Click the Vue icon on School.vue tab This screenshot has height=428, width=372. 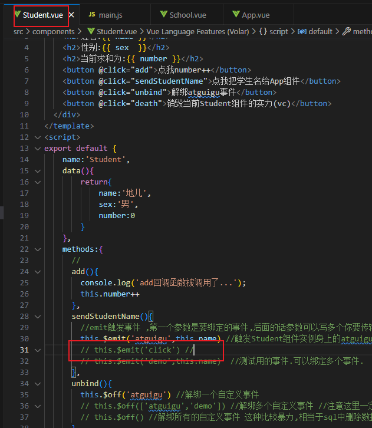point(163,14)
